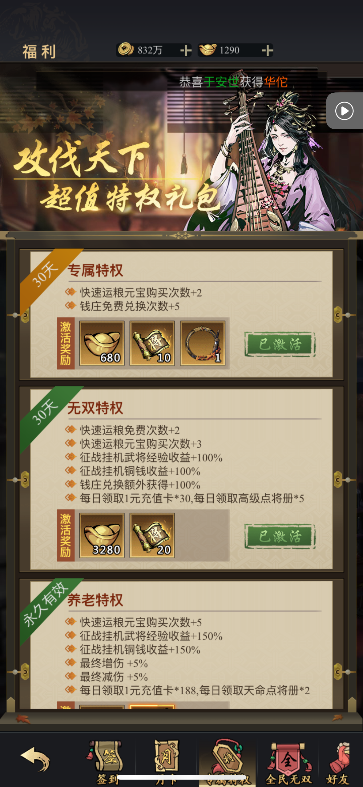The height and width of the screenshot is (787, 363).
Task: Tap the back arrow icon
Action: point(35,759)
